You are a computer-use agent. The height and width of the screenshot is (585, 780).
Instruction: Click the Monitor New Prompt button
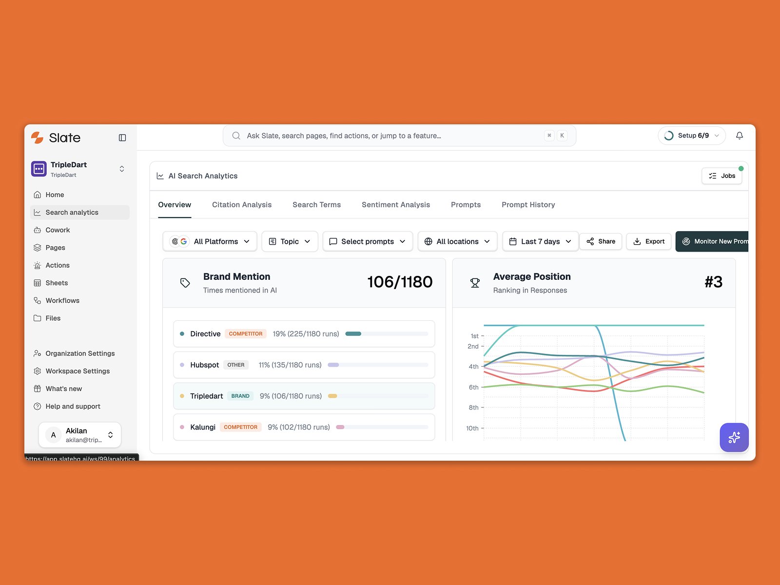coord(712,241)
